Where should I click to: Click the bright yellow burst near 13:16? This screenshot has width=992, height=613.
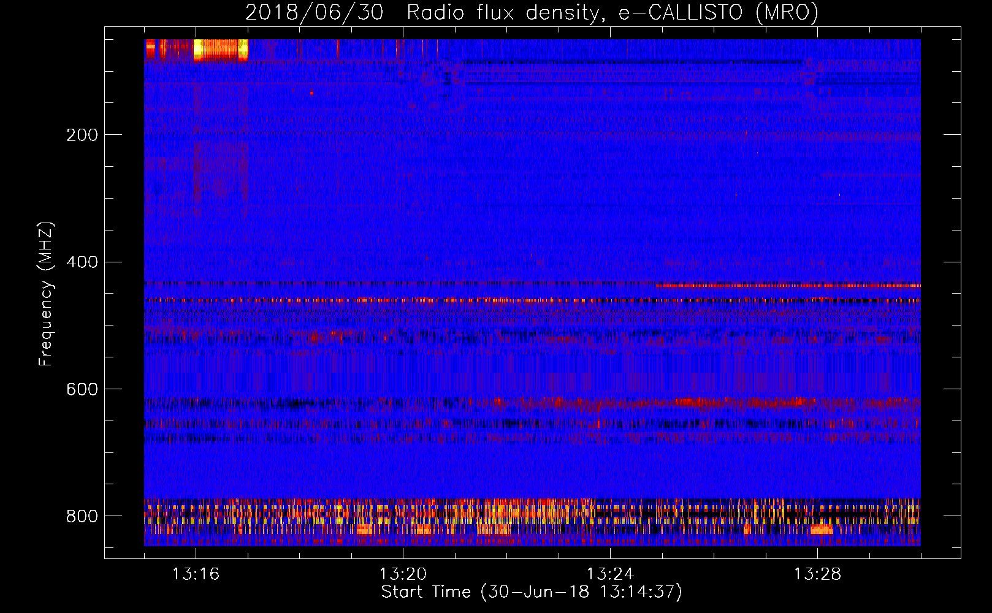point(221,50)
